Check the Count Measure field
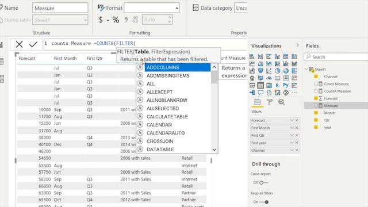 [316, 84]
